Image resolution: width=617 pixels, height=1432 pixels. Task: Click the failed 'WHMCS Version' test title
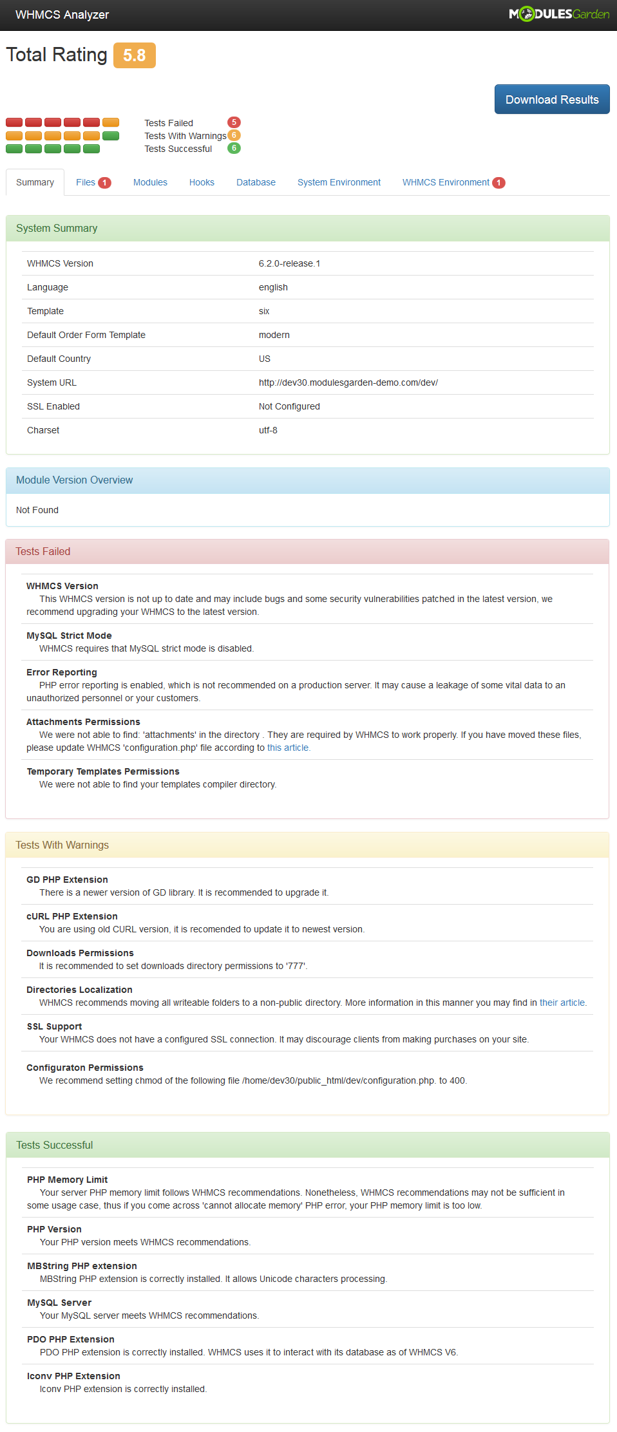[62, 586]
